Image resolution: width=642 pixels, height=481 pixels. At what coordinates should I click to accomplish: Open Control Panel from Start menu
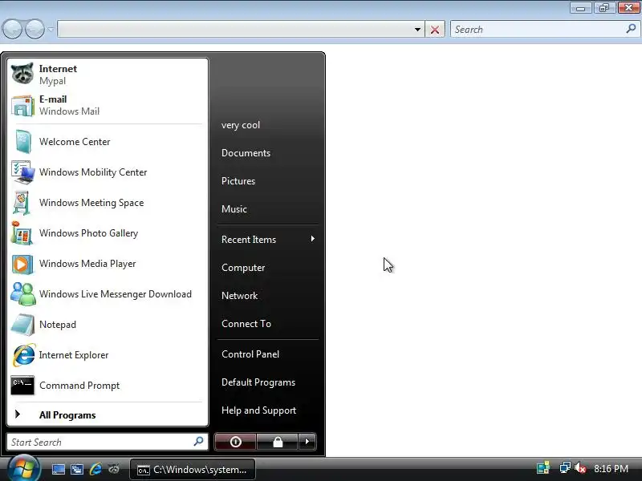pos(250,354)
